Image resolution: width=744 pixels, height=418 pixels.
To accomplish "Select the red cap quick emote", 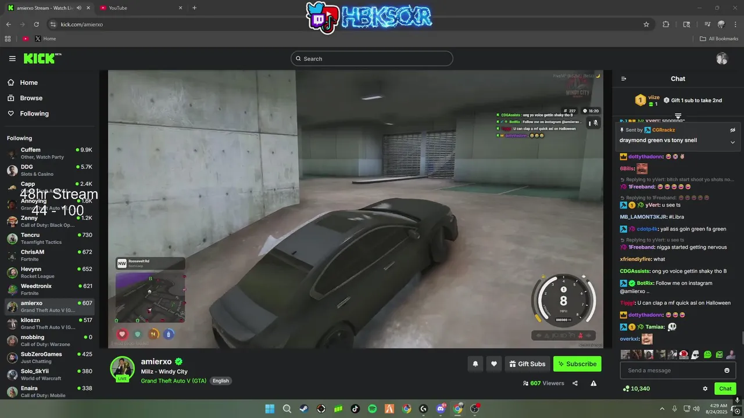I will 684,354.
